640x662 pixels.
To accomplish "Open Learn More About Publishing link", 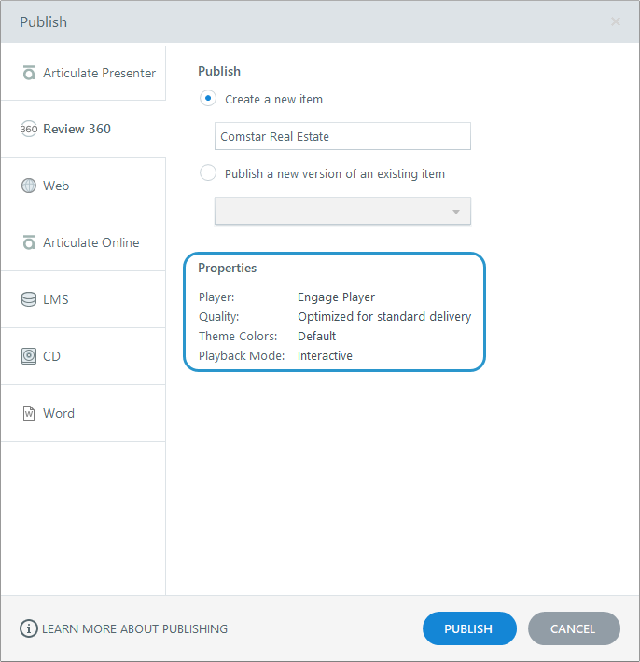I will (134, 629).
